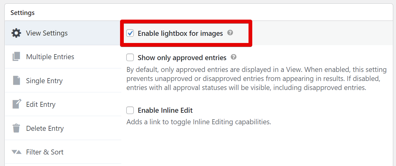Click the stacked pages icon for Multiple Entries
The width and height of the screenshot is (396, 166).
point(16,57)
